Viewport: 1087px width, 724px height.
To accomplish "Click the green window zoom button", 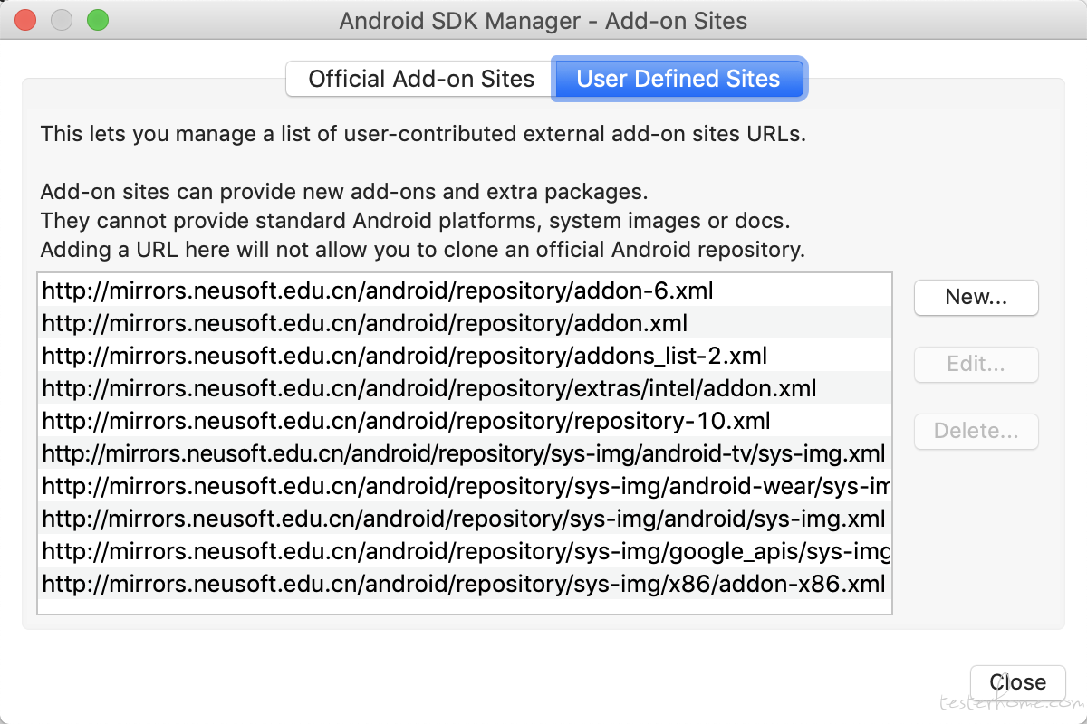I will [x=98, y=20].
